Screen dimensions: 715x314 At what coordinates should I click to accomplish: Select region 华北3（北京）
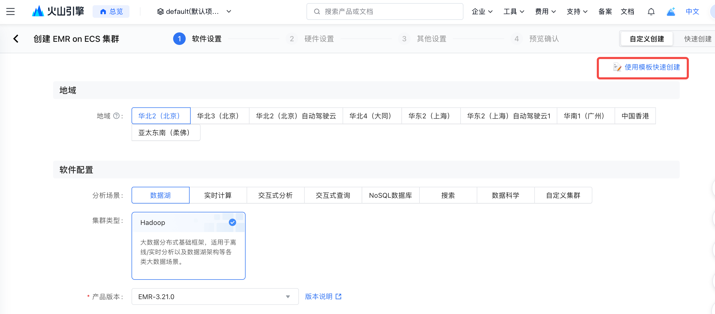pyautogui.click(x=220, y=116)
